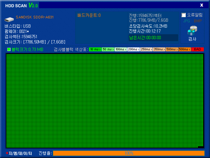
Task: Click the 검사섹터:15946751 text
Action: (x=21, y=37)
